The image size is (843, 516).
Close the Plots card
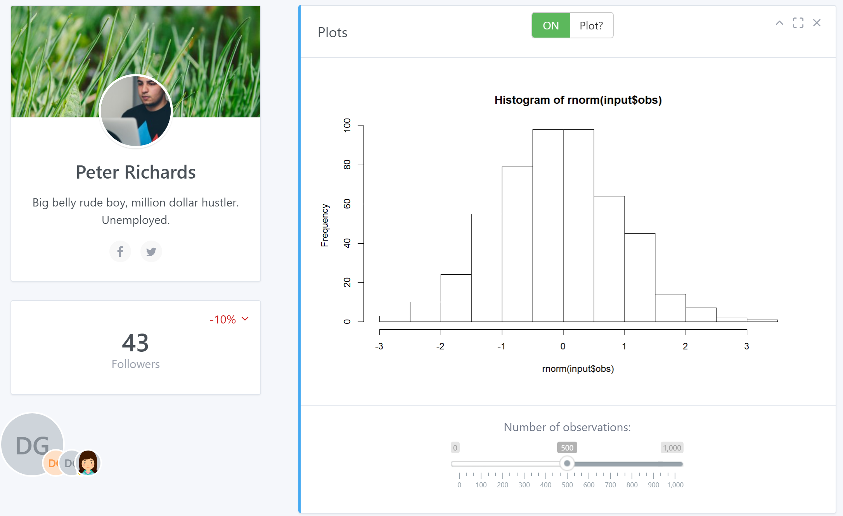click(x=817, y=23)
